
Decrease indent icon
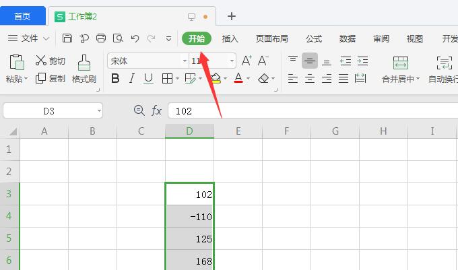(346, 61)
